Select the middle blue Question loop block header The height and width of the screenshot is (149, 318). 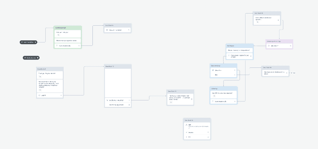click(224, 66)
